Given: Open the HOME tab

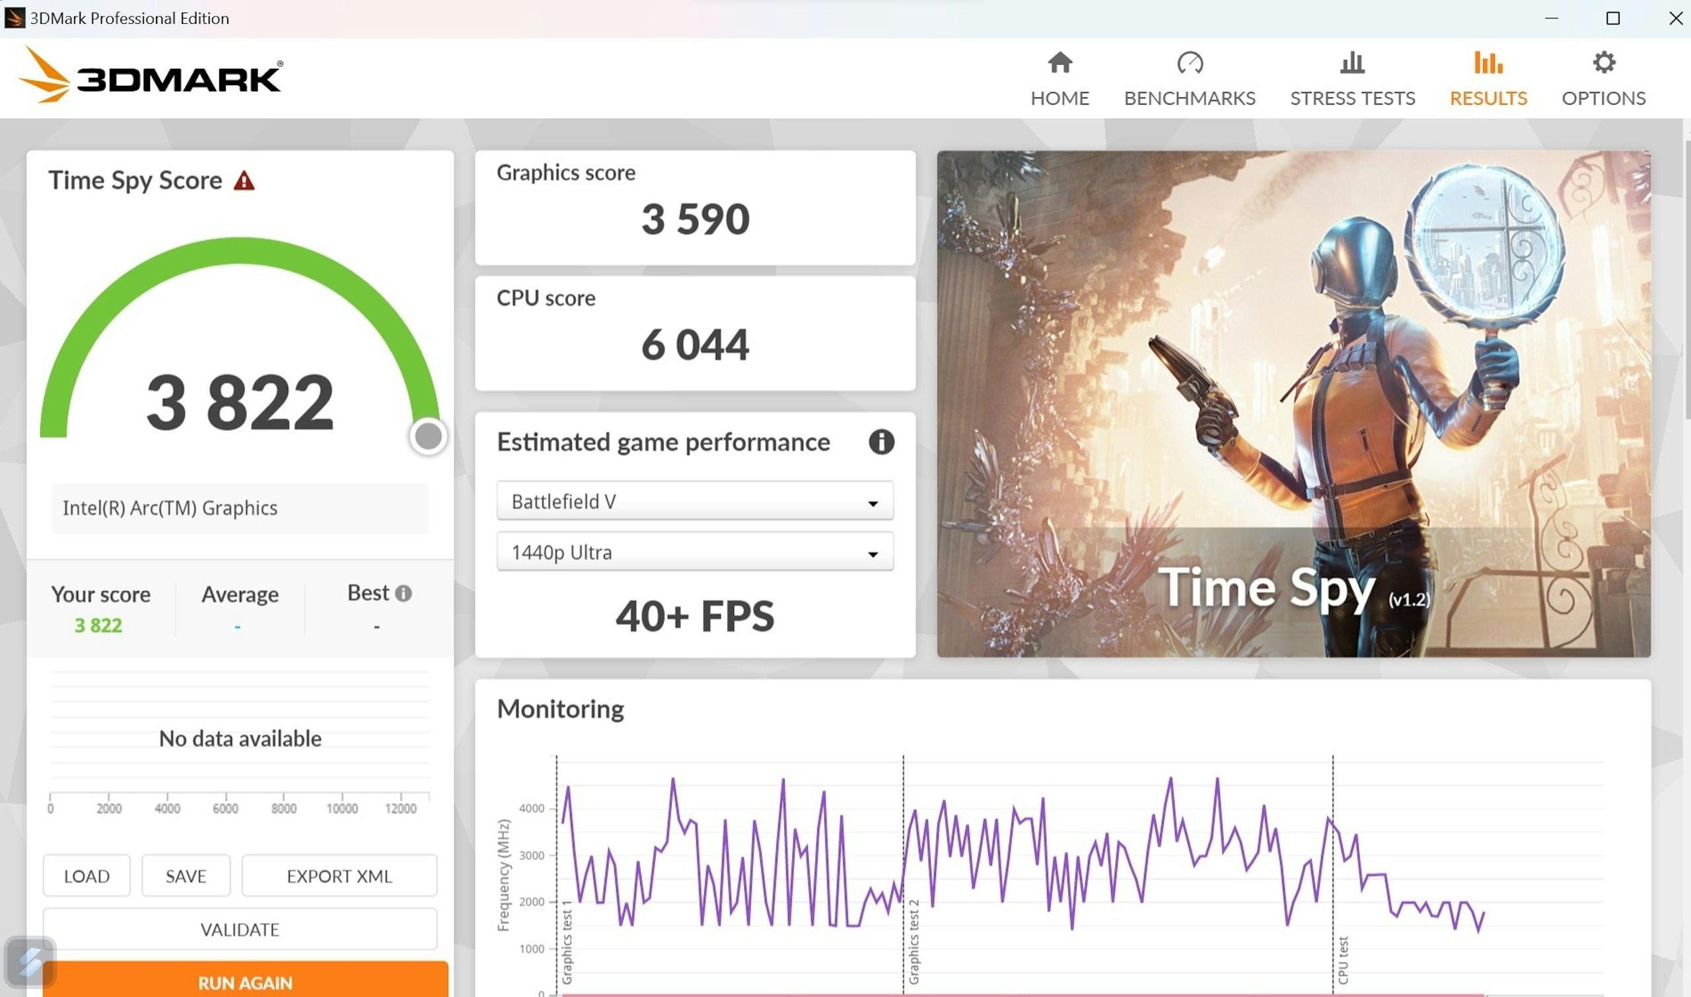Looking at the screenshot, I should 1059,79.
